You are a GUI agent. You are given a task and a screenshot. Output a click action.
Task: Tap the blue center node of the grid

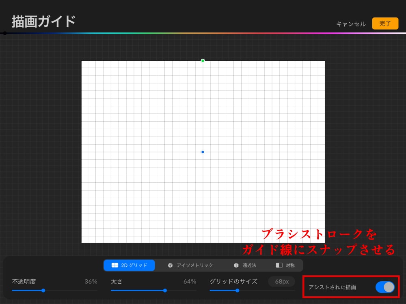[203, 152]
